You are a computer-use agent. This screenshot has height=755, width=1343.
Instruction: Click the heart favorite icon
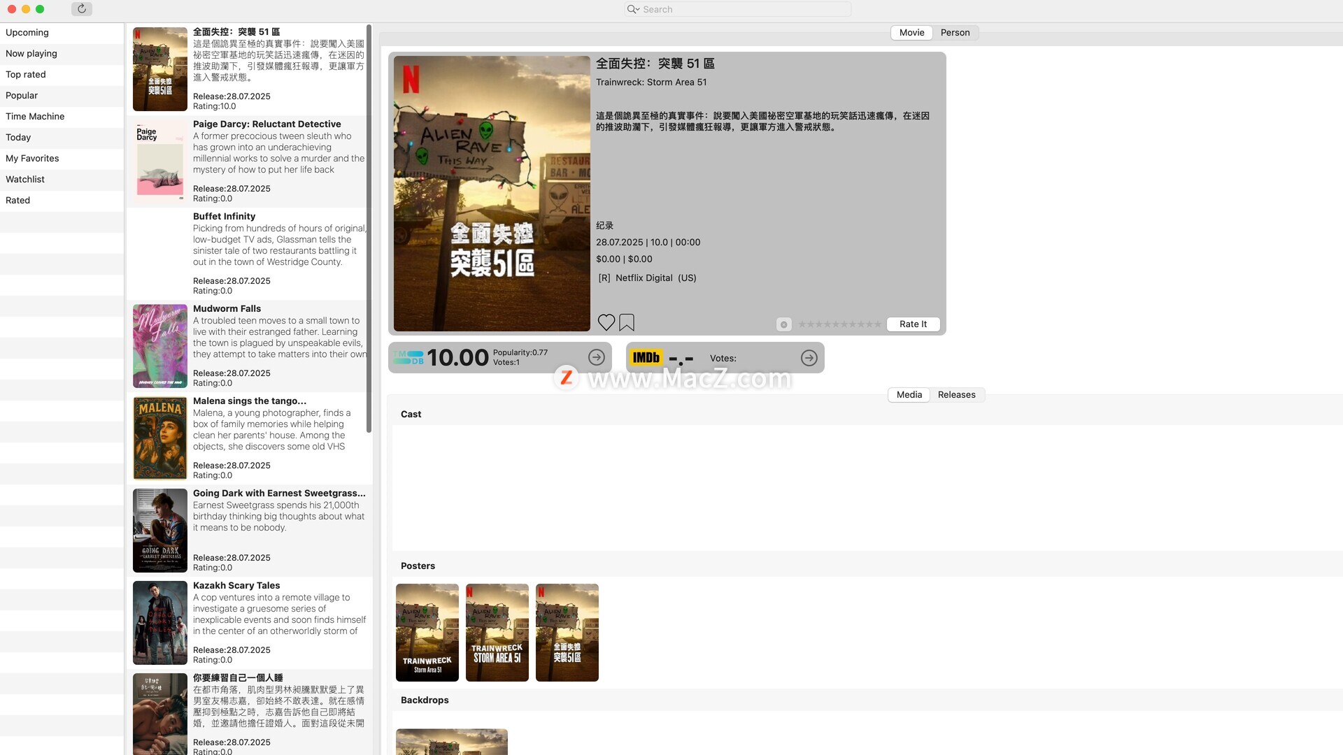tap(606, 322)
